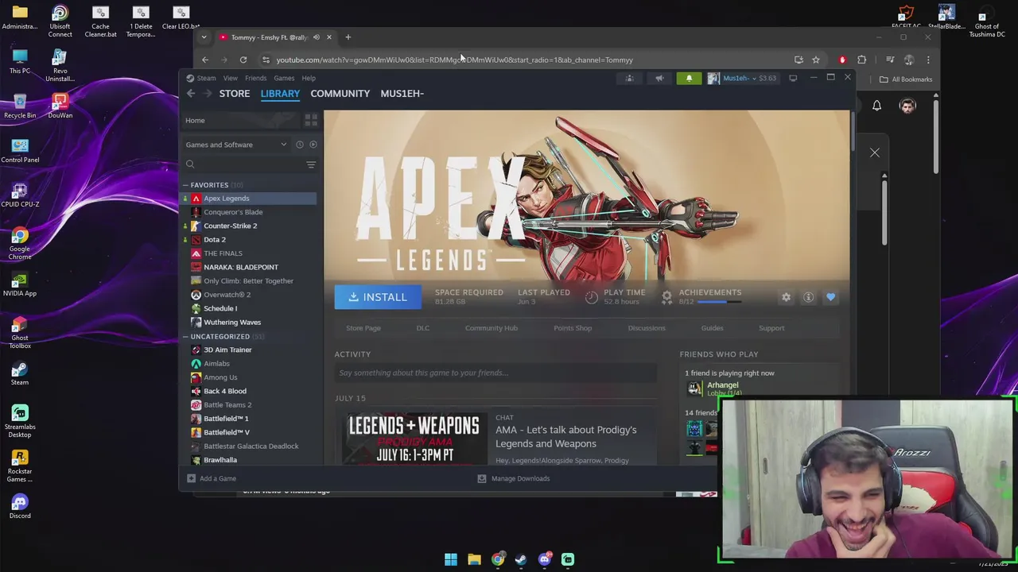Open the Support link
The height and width of the screenshot is (572, 1018).
tap(771, 328)
